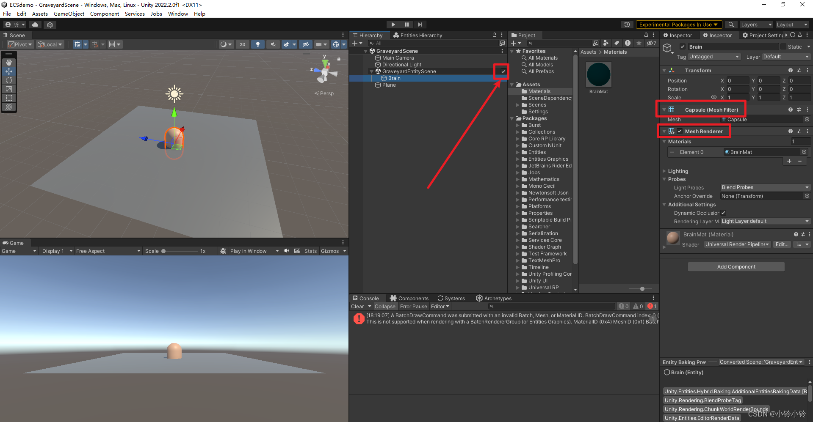Open the GameObject menu

click(69, 14)
